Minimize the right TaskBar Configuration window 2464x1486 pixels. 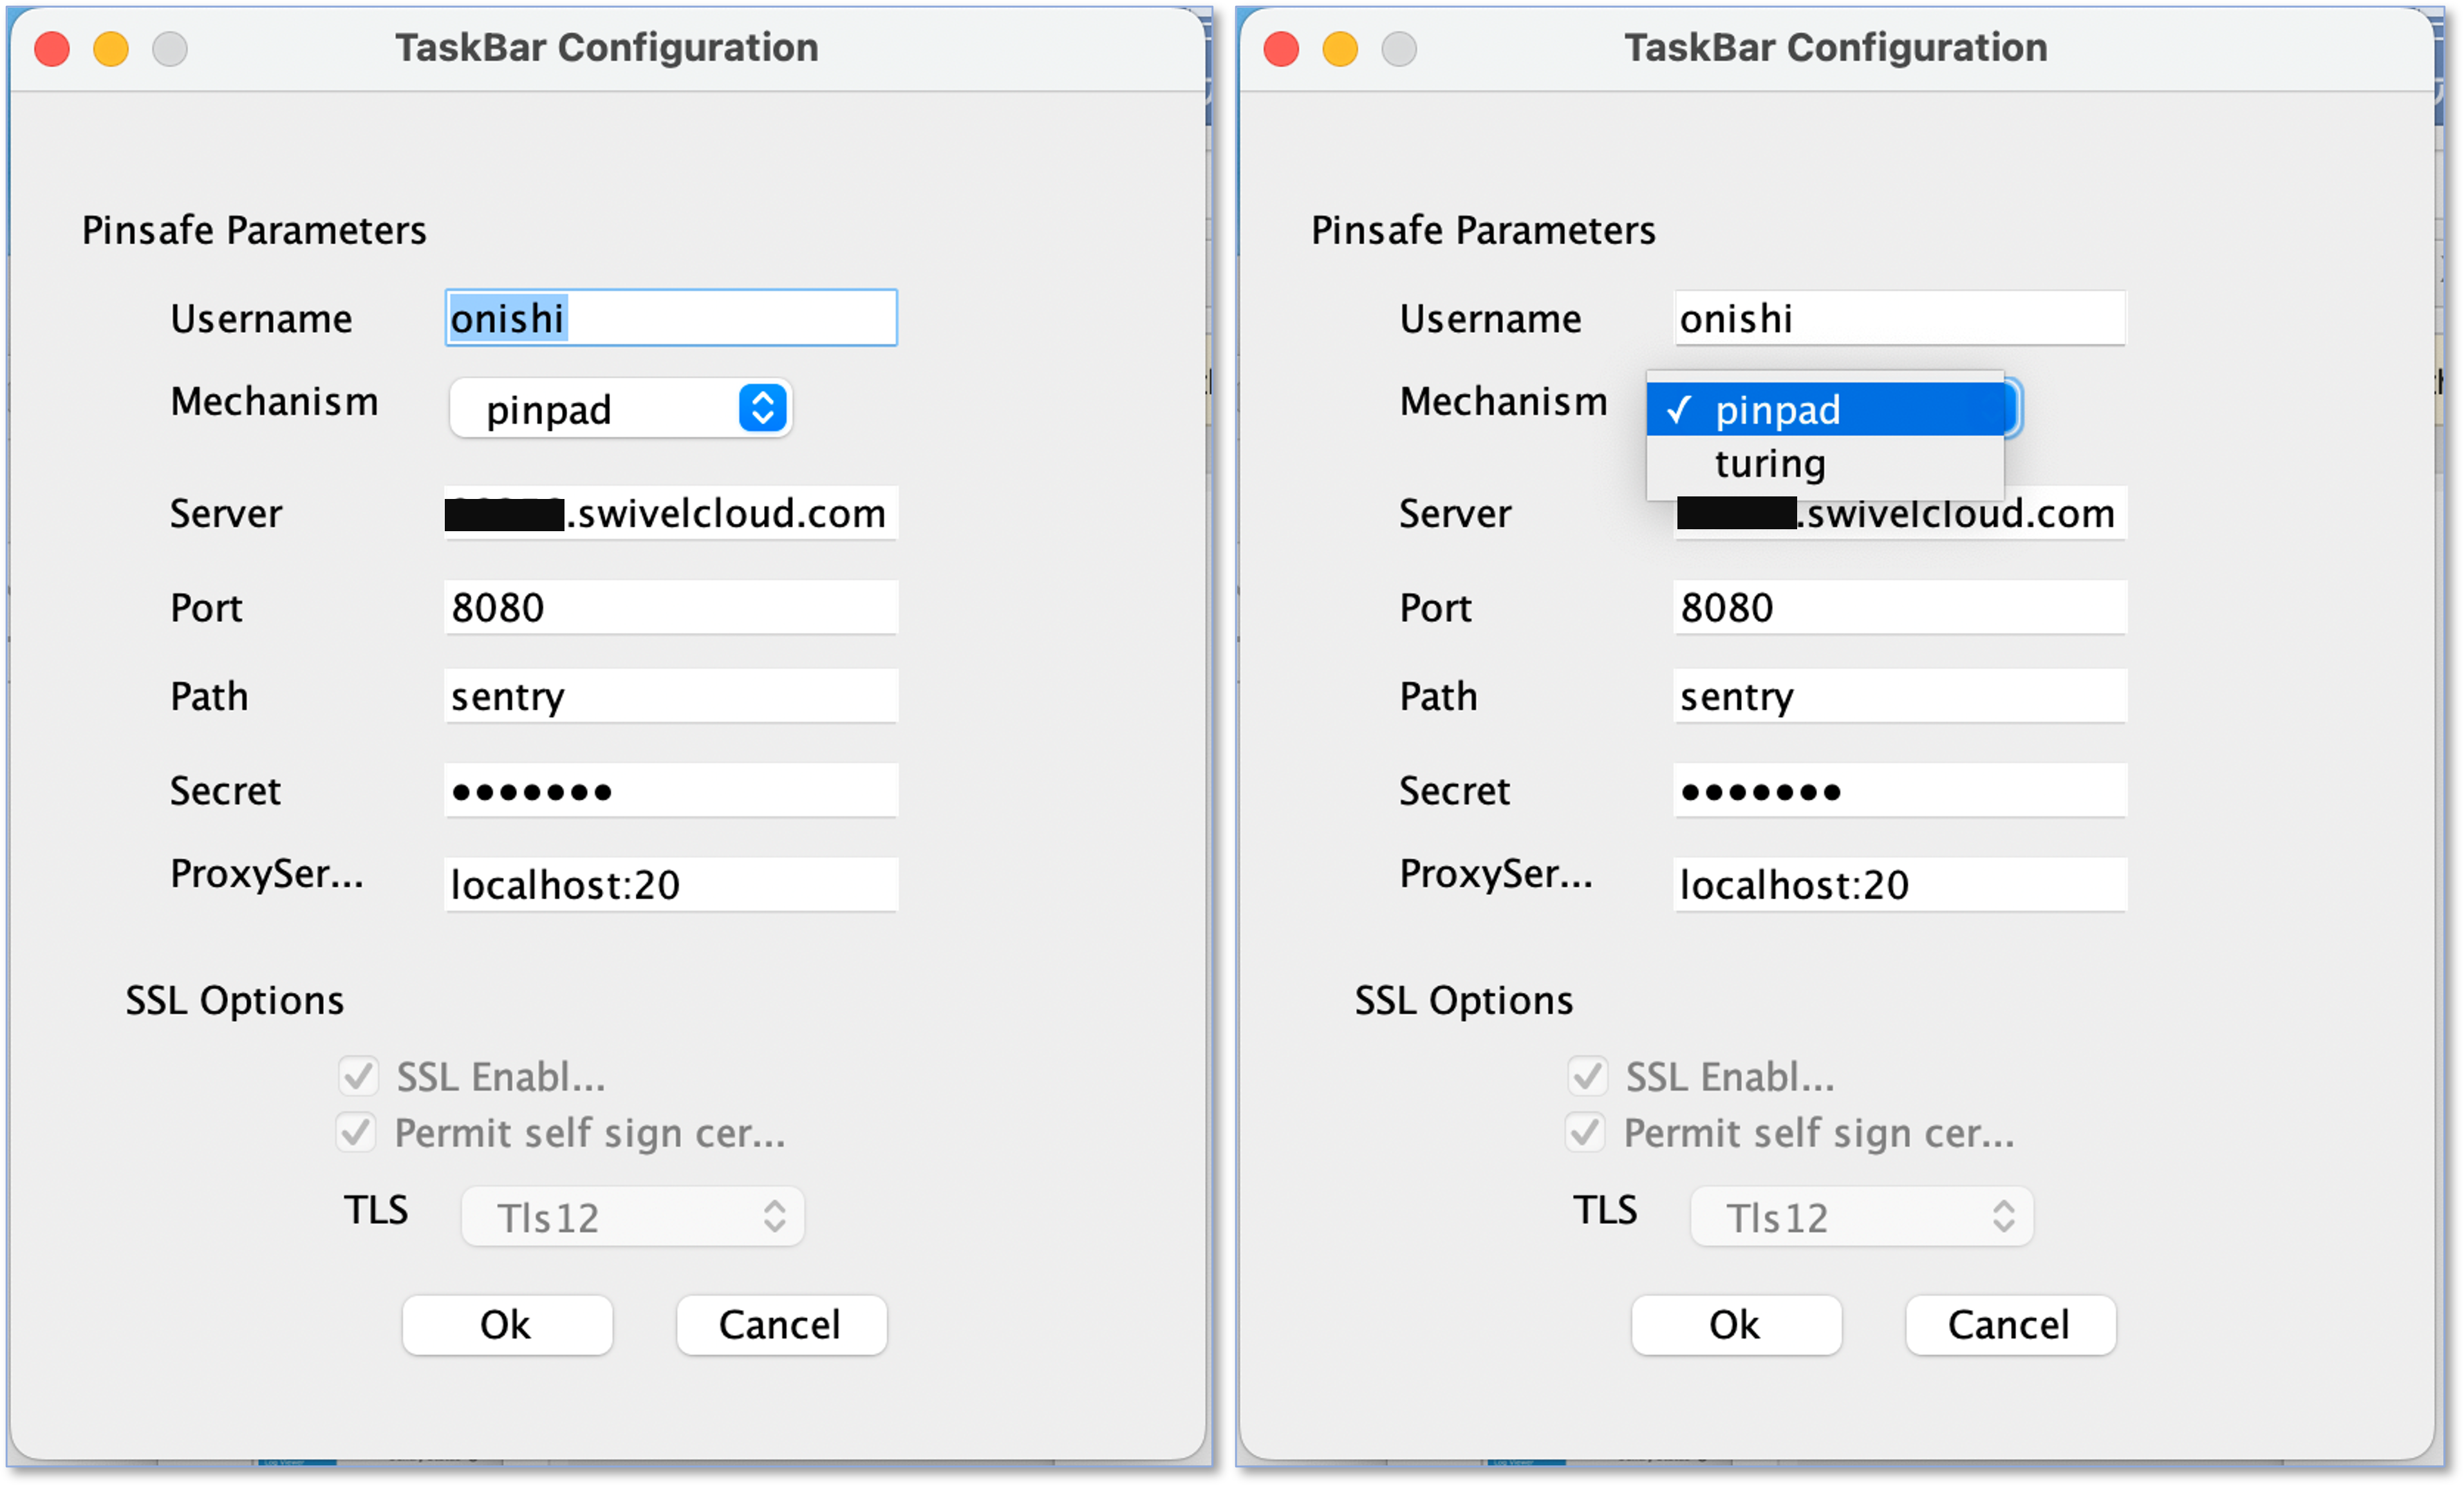[x=1340, y=48]
